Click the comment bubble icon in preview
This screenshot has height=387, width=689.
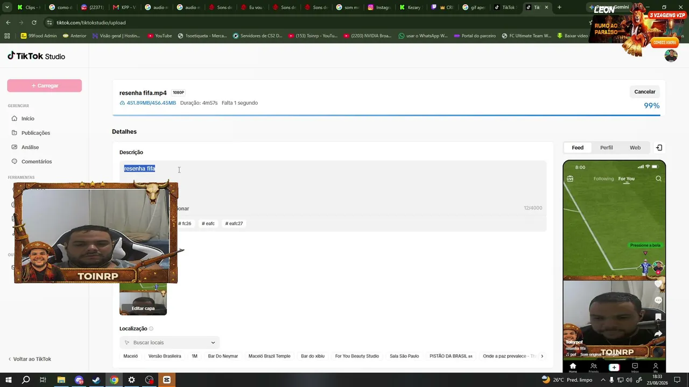[x=658, y=300]
